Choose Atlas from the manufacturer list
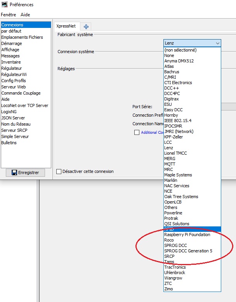 click(x=192, y=66)
